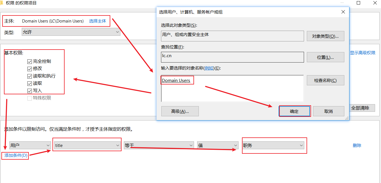The image size is (381, 183).
Task: Open the 职务 value dropdown
Action: tap(273, 145)
